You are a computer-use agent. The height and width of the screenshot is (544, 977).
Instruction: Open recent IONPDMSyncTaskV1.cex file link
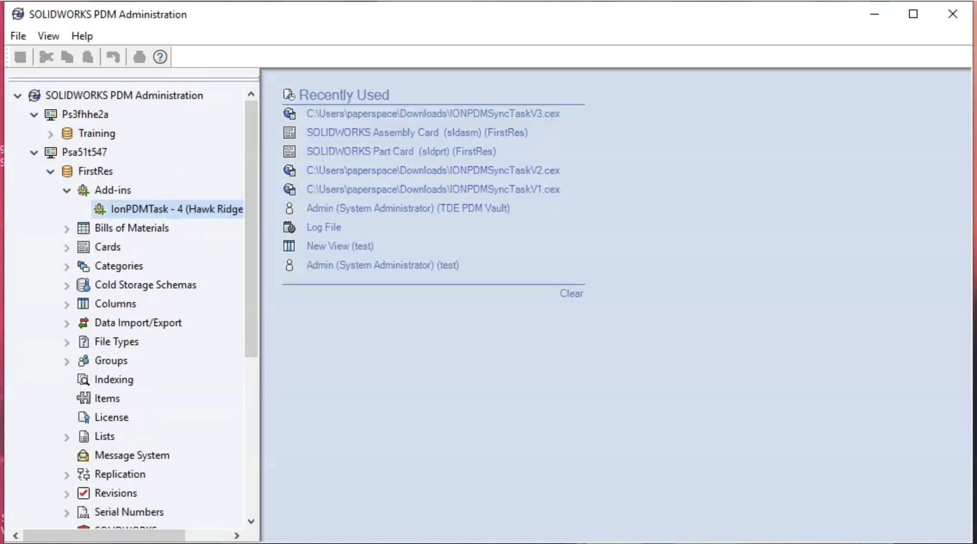click(433, 189)
